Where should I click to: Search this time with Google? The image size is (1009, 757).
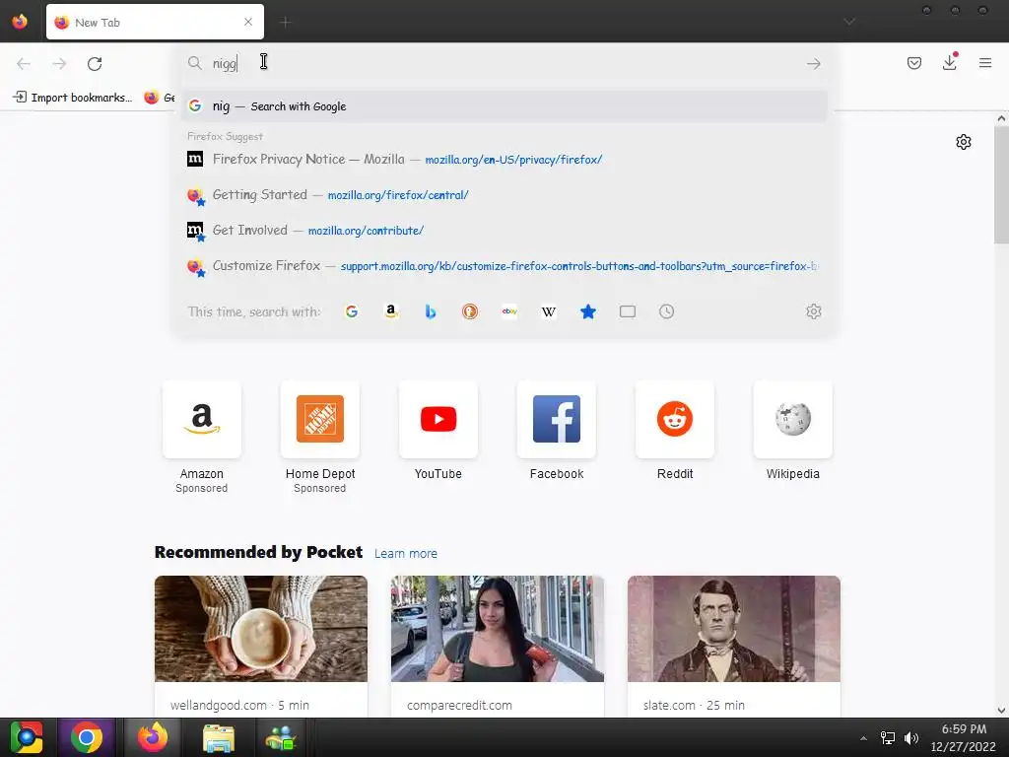(x=352, y=311)
